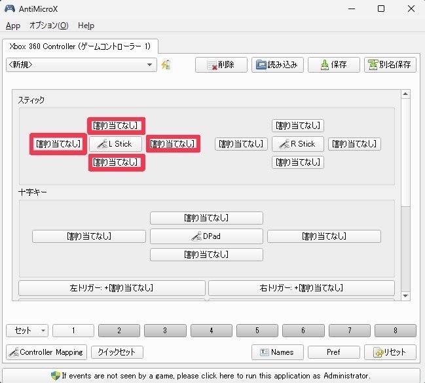Viewport: 425px width, 383px height.
Task: Open the L Stick settings button
Action: pos(115,144)
